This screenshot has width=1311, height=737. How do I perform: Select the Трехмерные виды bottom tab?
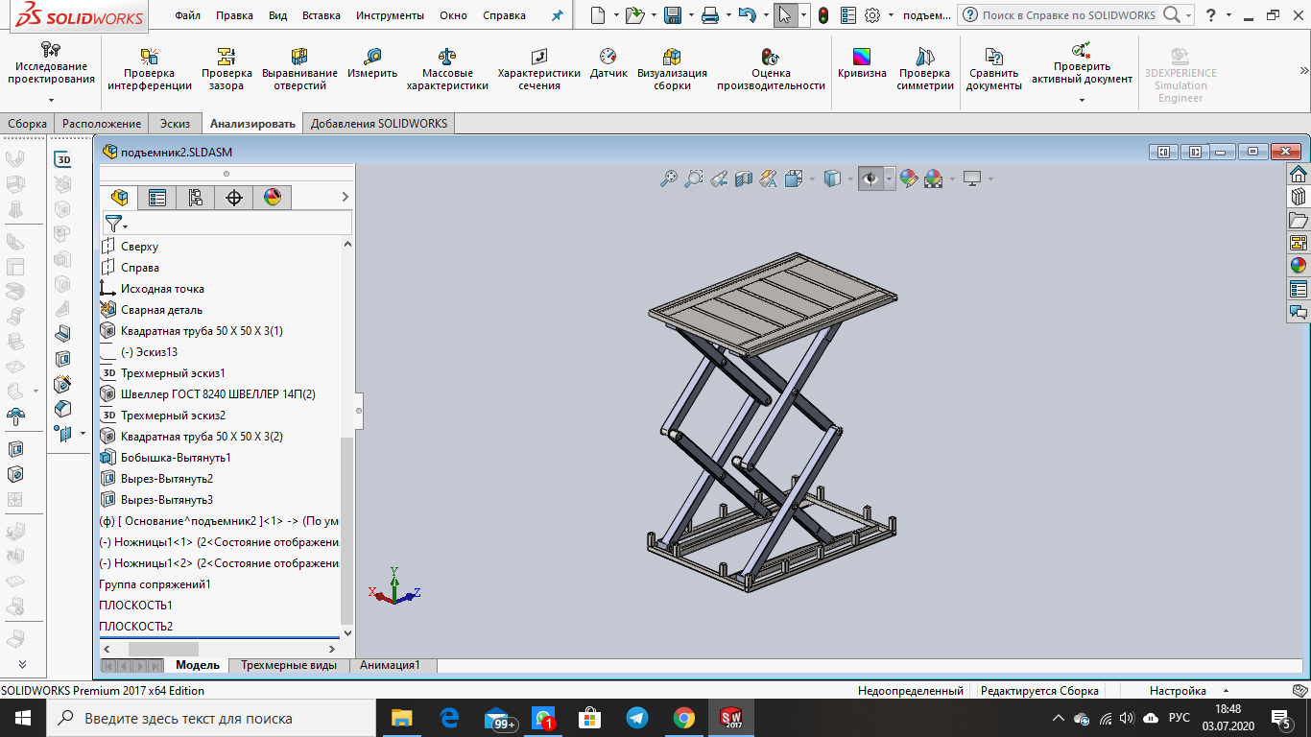point(289,665)
